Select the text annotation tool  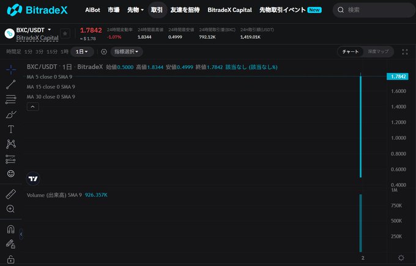tap(11, 129)
